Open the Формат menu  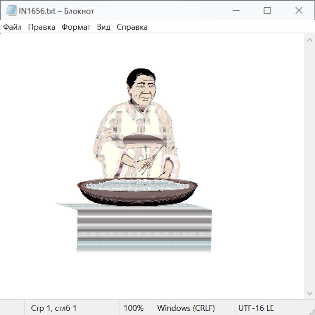click(x=76, y=27)
